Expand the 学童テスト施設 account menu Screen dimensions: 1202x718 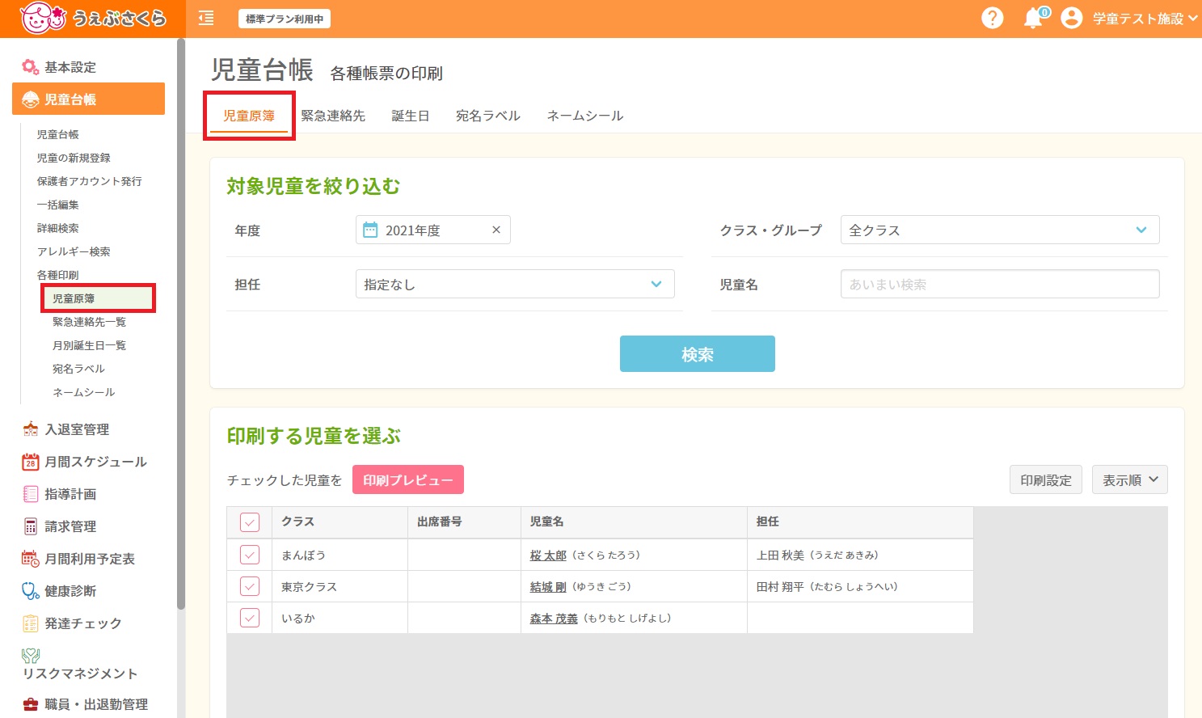point(1145,19)
